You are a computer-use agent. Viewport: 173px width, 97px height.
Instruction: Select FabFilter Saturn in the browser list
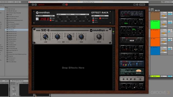(x=12, y=39)
